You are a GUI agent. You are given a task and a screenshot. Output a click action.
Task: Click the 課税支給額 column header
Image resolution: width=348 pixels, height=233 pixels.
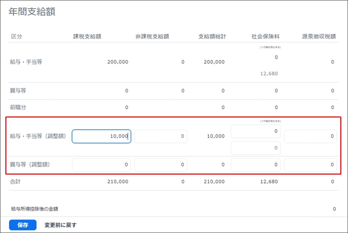(x=87, y=36)
